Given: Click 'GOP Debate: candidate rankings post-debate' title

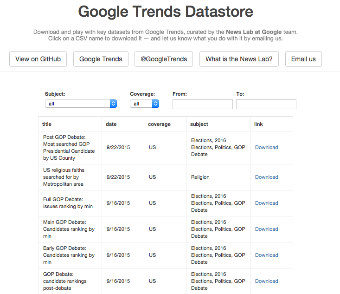Looking at the screenshot, I should coord(64,281).
